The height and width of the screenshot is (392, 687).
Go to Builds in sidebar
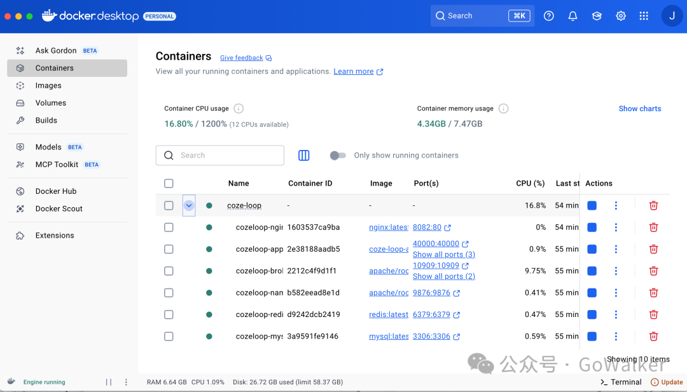click(x=67, y=121)
